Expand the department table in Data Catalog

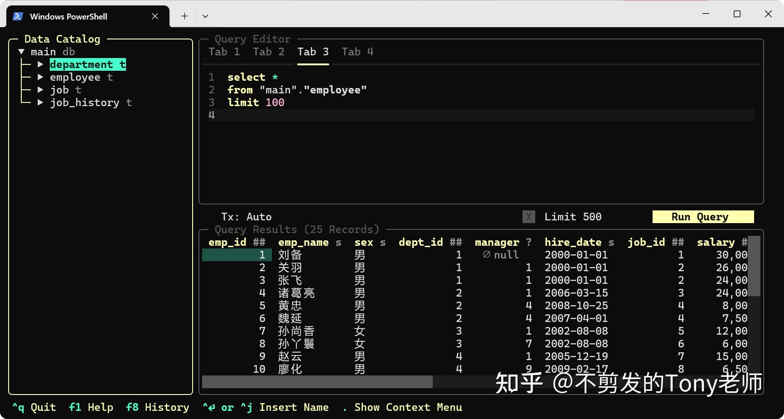pyautogui.click(x=40, y=64)
